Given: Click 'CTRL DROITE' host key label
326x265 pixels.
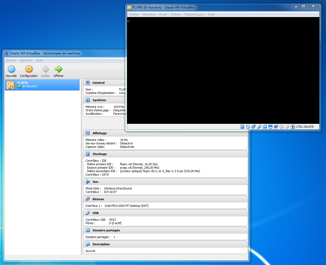Looking at the screenshot, I should [305, 127].
